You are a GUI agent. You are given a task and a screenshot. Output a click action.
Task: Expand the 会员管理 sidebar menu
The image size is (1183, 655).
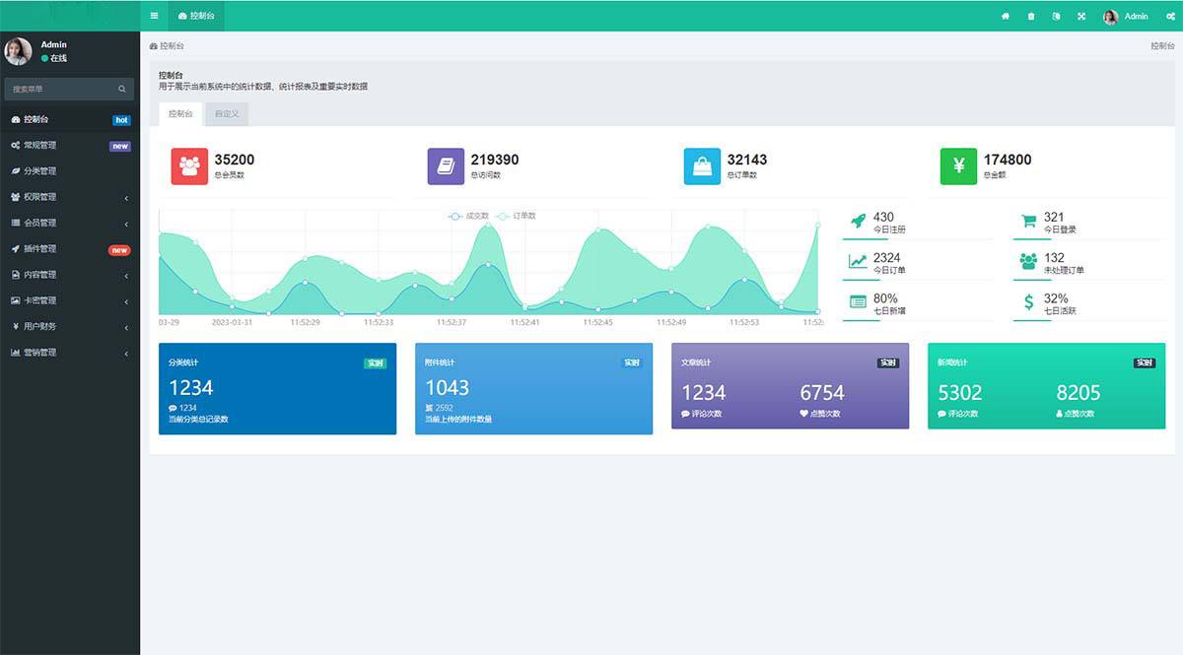(x=69, y=223)
